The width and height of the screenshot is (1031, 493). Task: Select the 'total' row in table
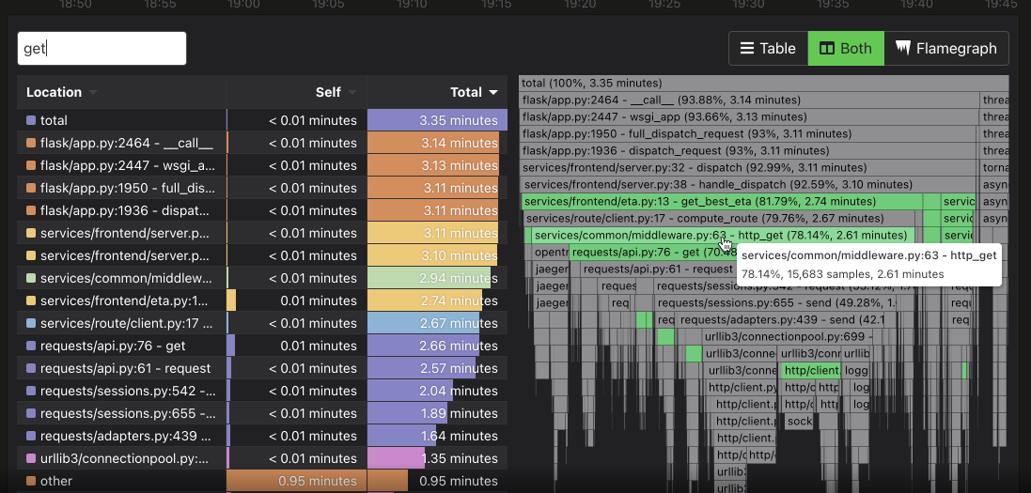pyautogui.click(x=262, y=120)
